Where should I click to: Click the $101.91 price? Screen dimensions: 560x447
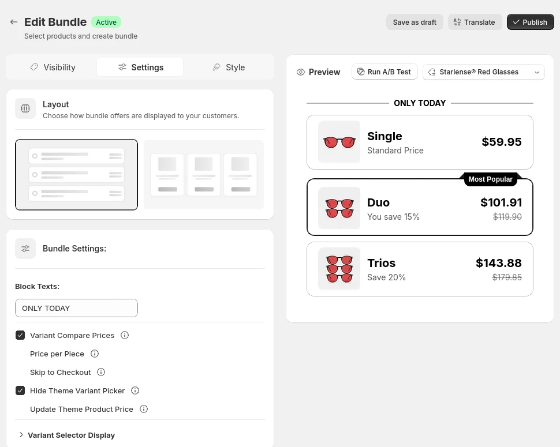[x=501, y=202]
